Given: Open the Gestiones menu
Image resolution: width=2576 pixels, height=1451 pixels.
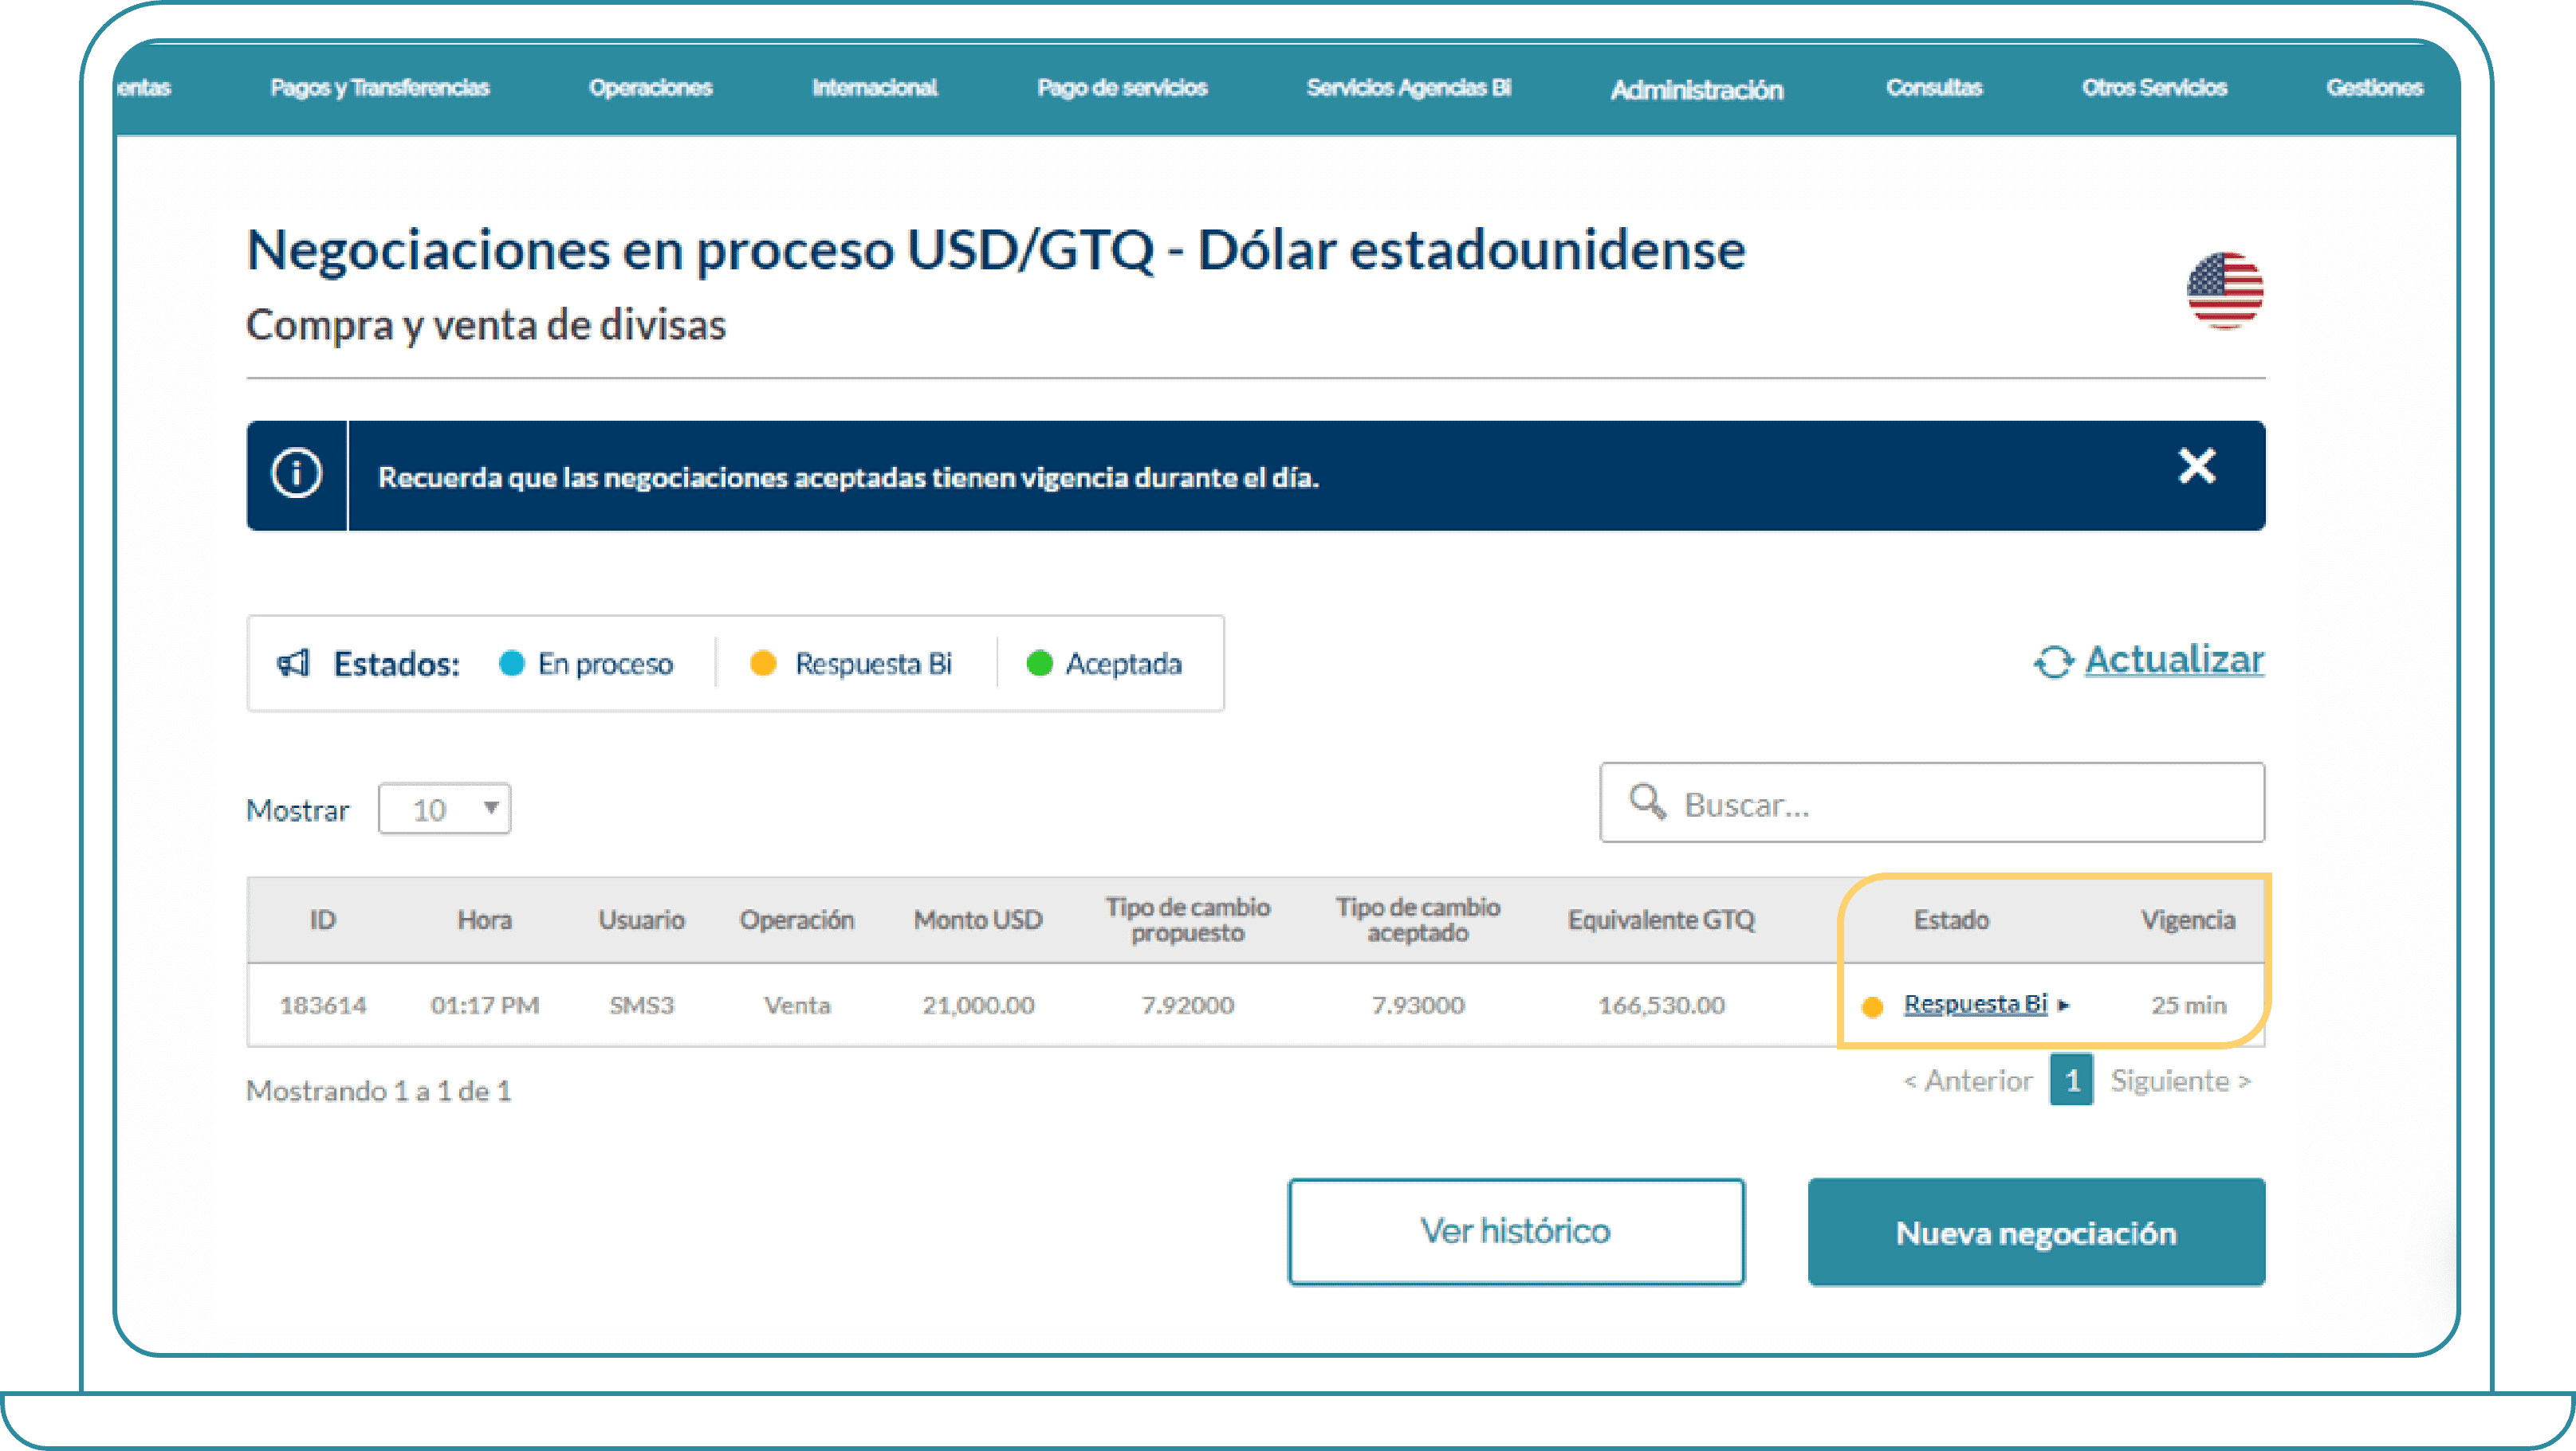Looking at the screenshot, I should click(x=2375, y=88).
